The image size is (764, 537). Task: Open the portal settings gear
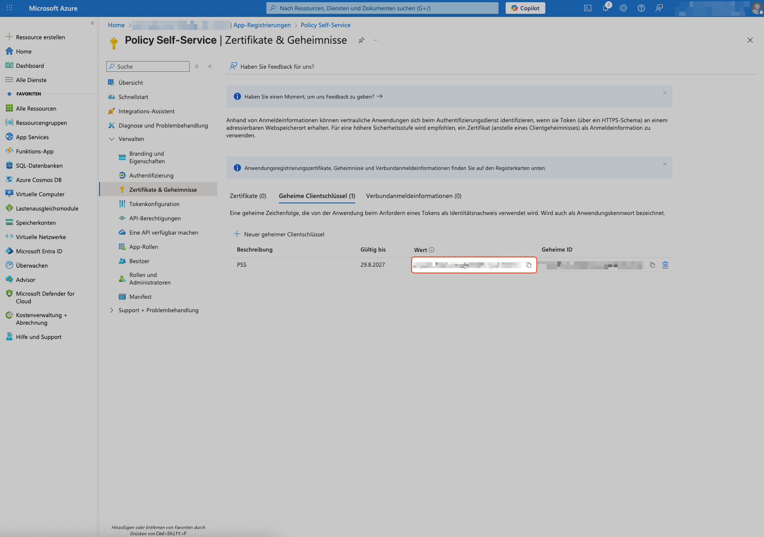623,8
